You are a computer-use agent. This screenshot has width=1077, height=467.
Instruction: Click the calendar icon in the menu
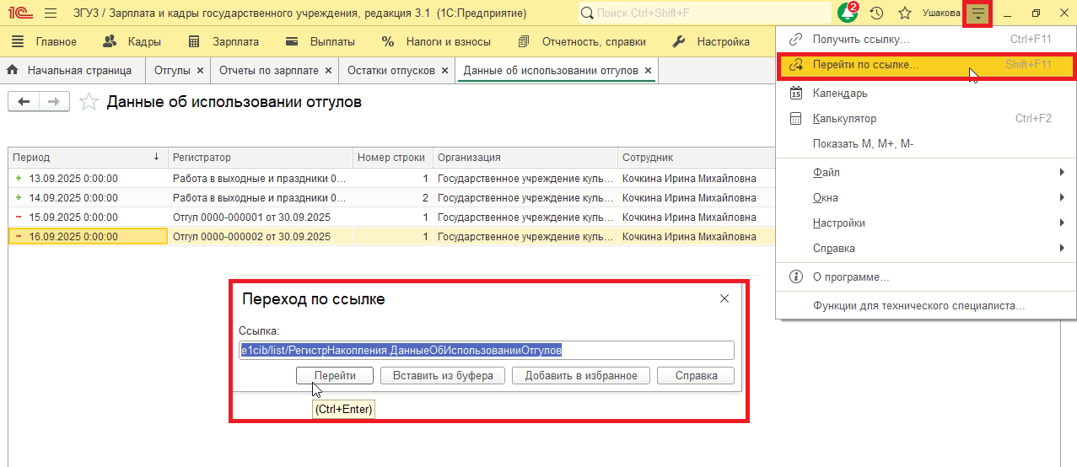[795, 94]
